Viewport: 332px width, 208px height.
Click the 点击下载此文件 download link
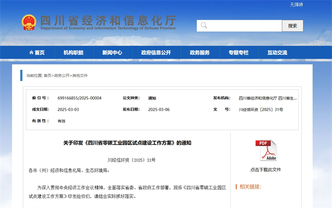click(x=266, y=170)
